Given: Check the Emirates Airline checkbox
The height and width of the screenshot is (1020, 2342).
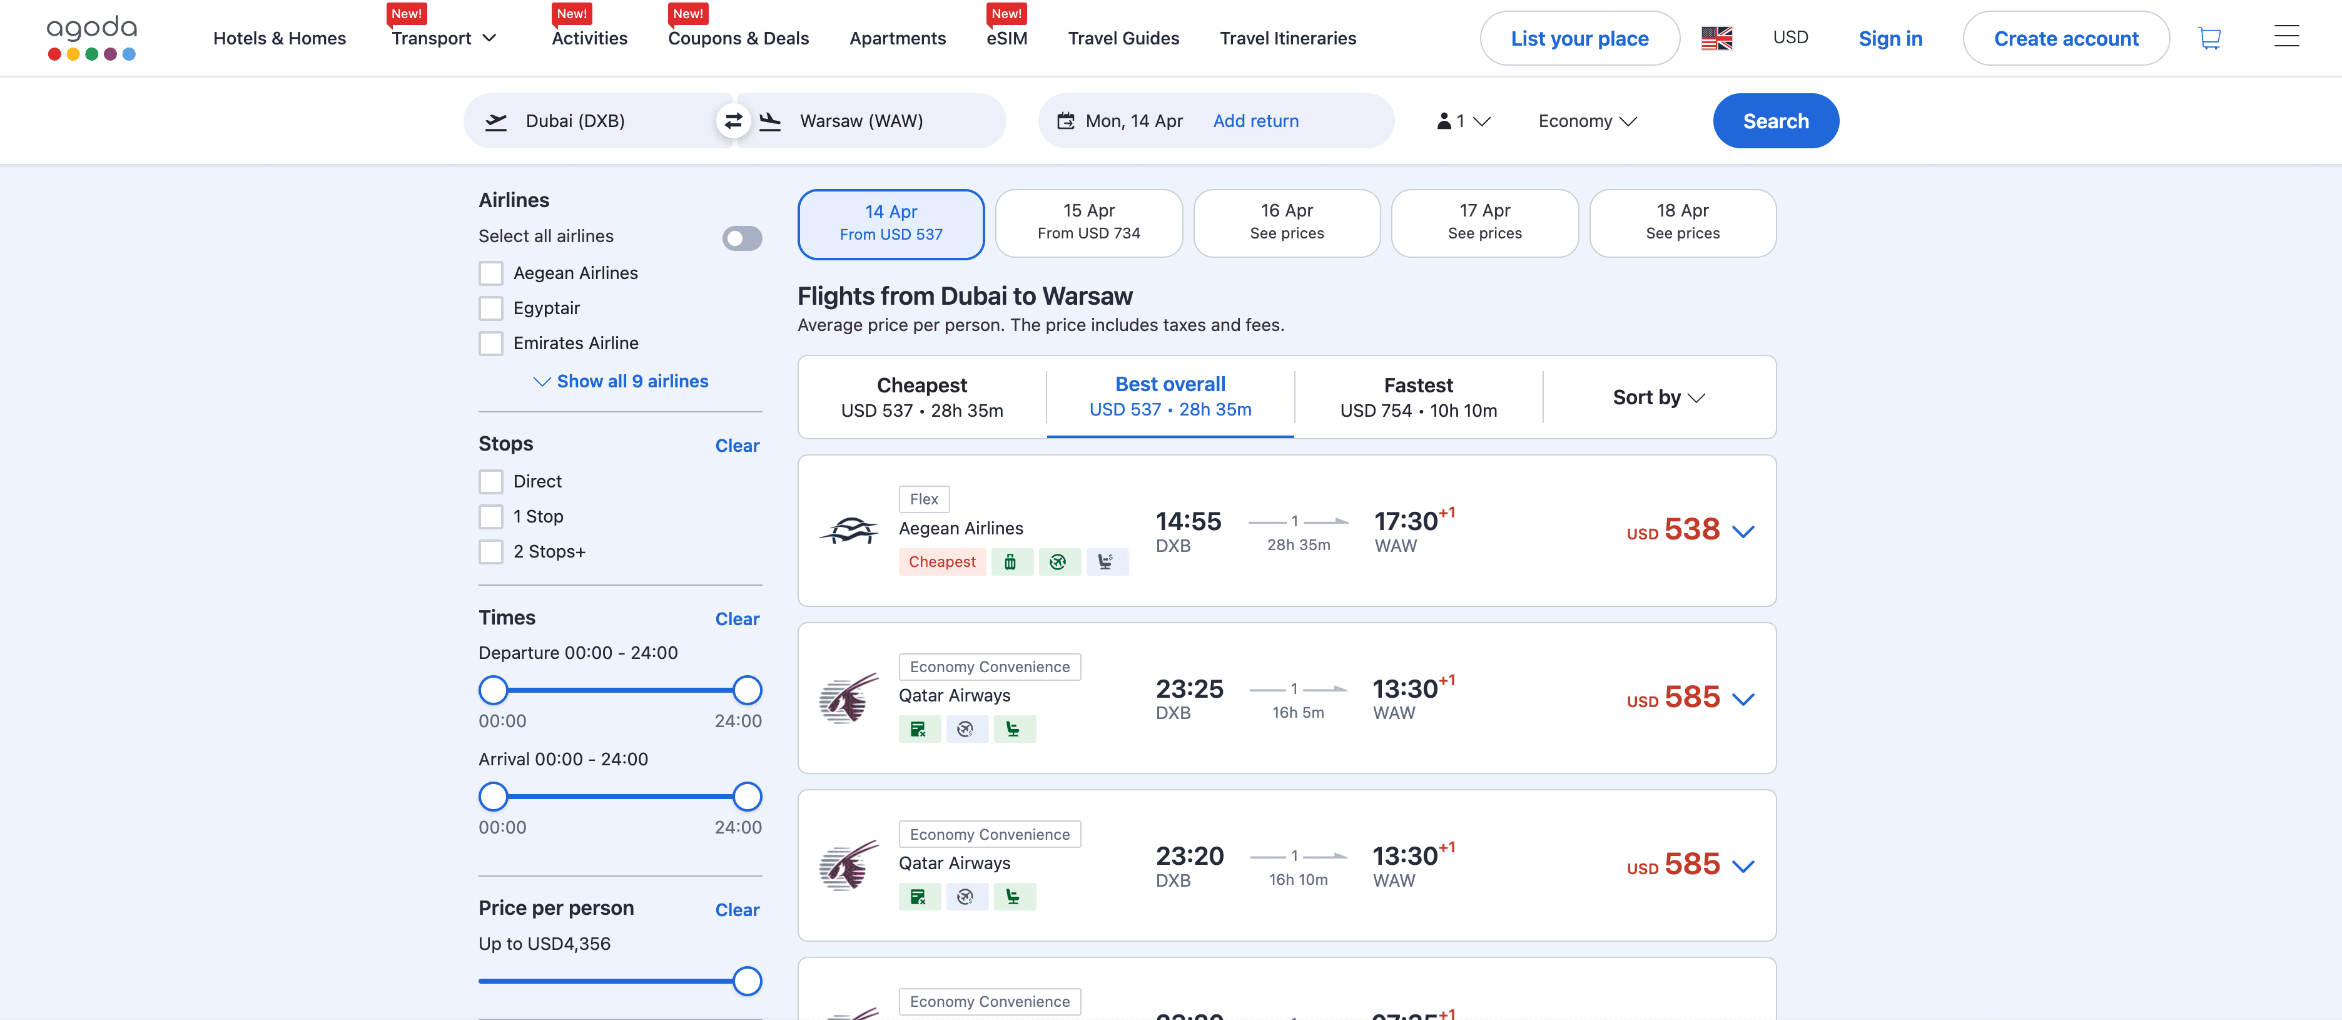Looking at the screenshot, I should click(491, 344).
